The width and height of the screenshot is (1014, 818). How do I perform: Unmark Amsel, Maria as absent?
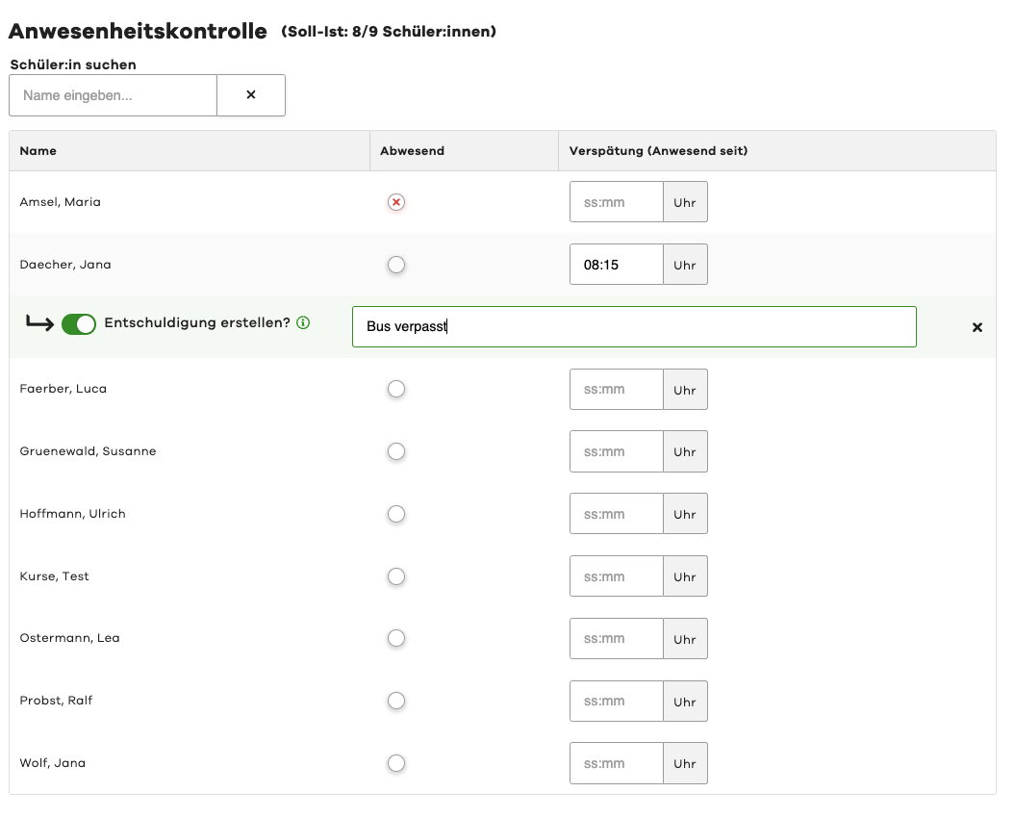point(396,202)
